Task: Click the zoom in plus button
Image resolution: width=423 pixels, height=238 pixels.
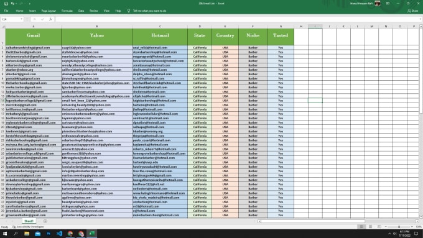Action: pos(412,227)
